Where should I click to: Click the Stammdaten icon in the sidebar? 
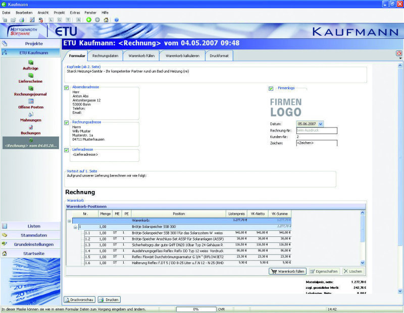(x=5, y=235)
